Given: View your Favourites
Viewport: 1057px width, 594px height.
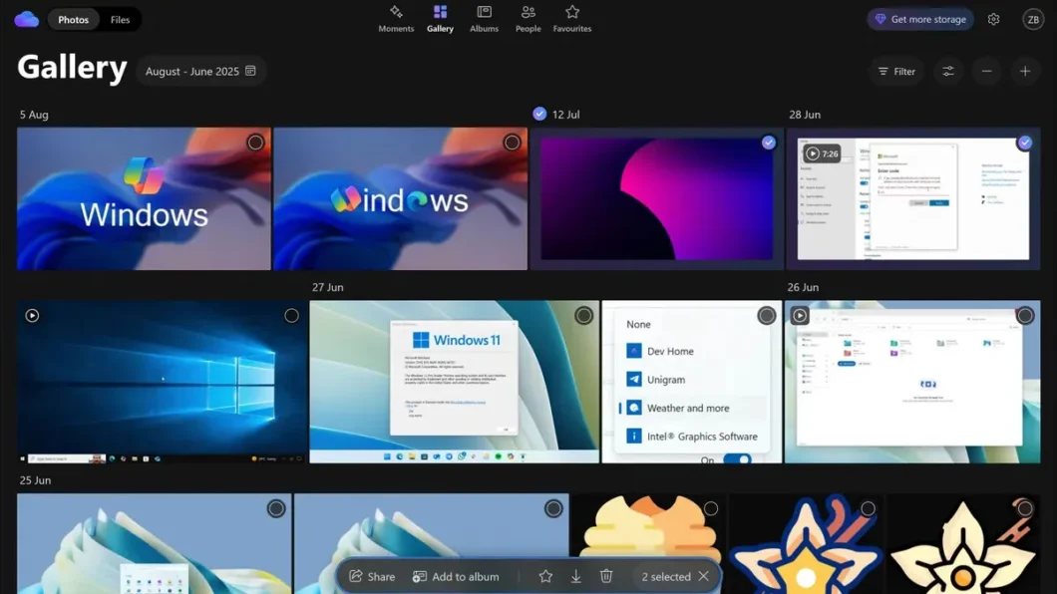Looking at the screenshot, I should 571,18.
